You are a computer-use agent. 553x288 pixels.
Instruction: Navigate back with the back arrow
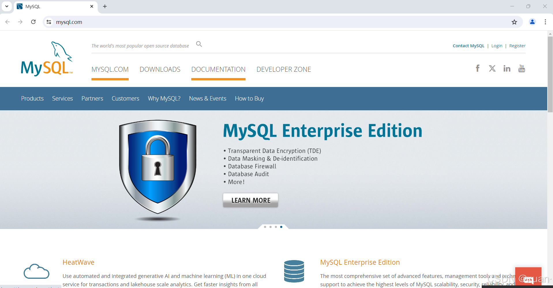coord(7,22)
